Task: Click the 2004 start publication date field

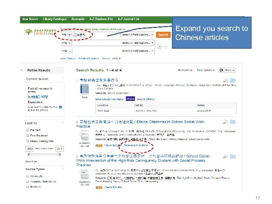Action: pyautogui.click(x=30, y=149)
